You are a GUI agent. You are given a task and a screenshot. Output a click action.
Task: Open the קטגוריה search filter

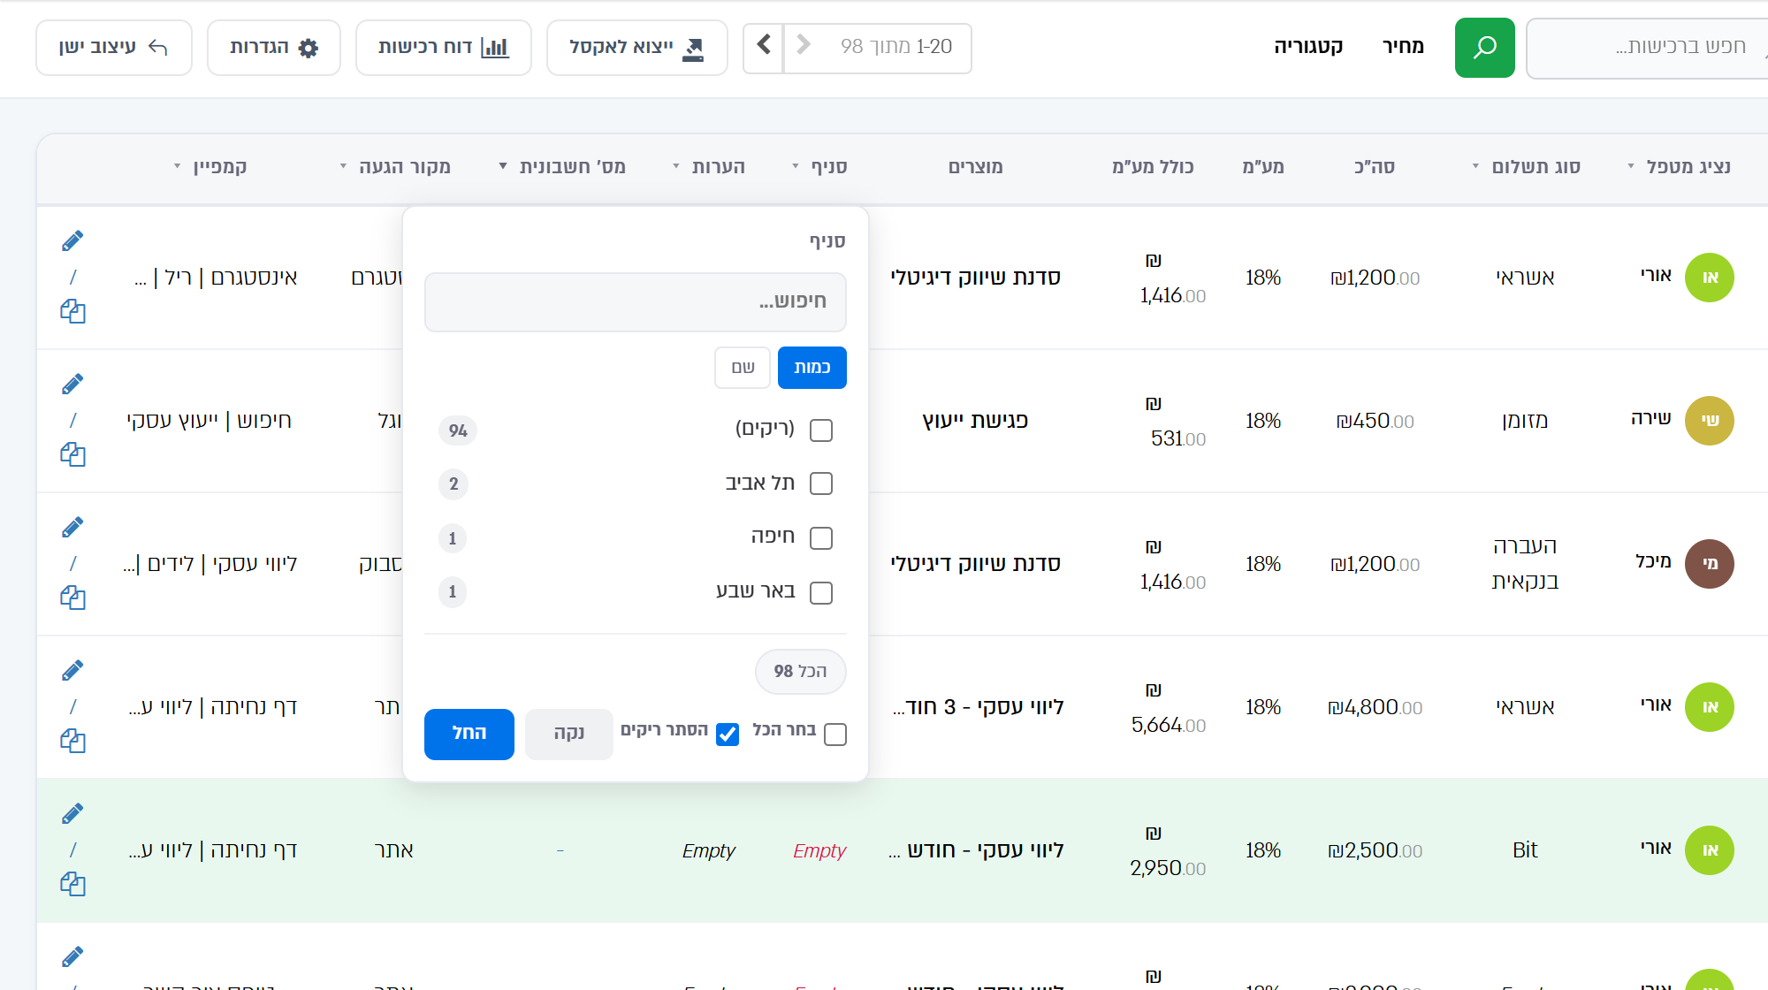coord(1308,46)
